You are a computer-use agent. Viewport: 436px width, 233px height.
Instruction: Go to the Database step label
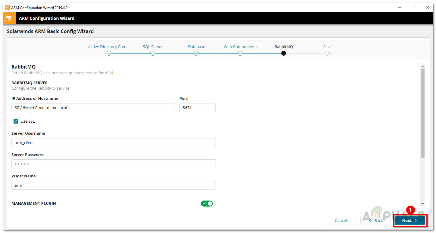tap(196, 47)
